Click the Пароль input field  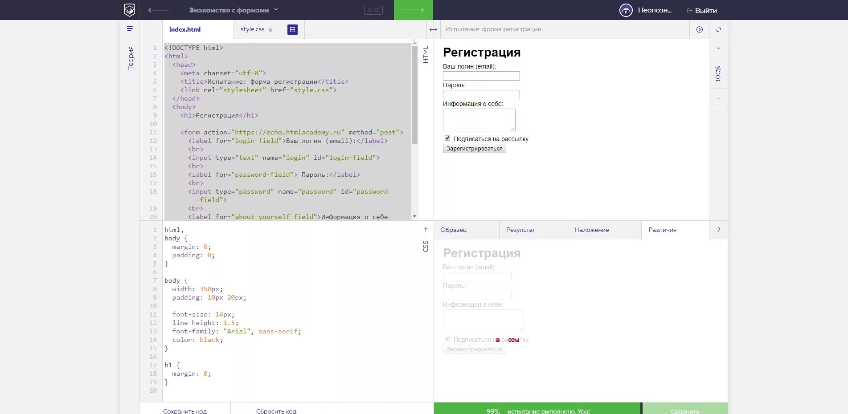pos(481,95)
